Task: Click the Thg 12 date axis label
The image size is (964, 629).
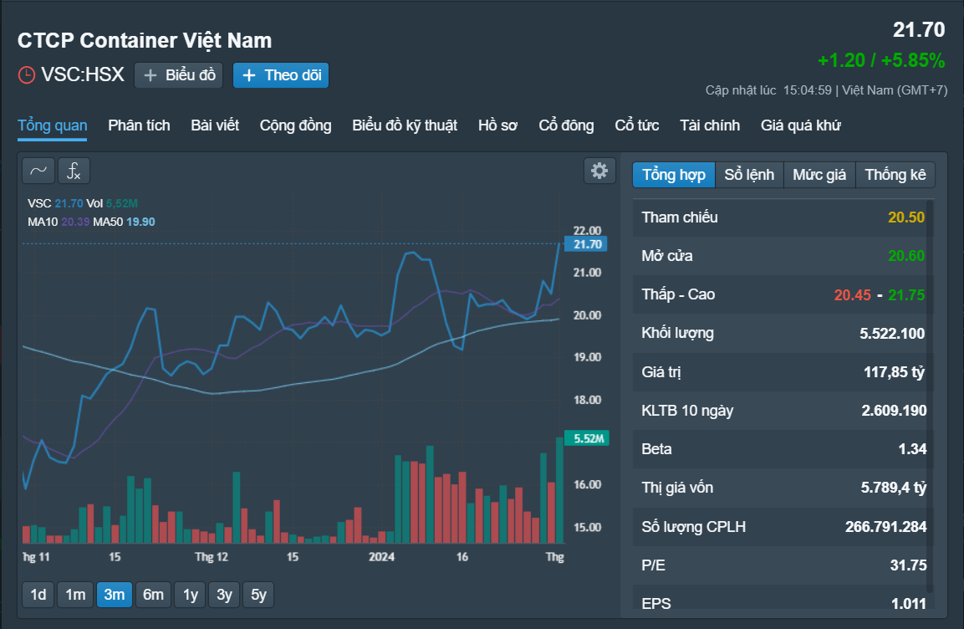Action: pyautogui.click(x=211, y=557)
